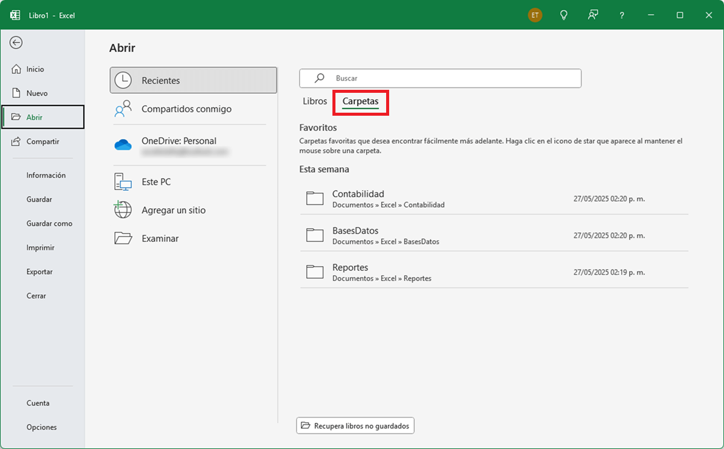
Task: Click the question mark help icon
Action: (622, 15)
